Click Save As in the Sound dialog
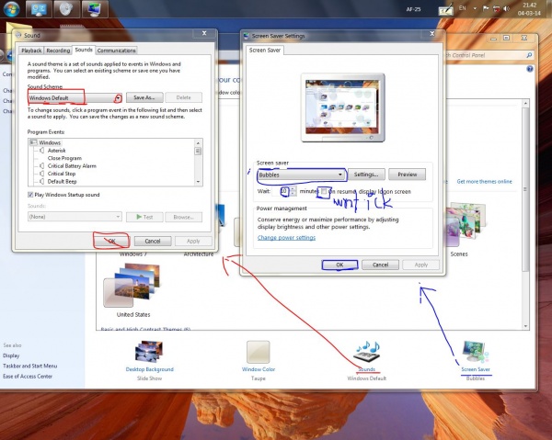Viewport: 552px width, 440px height. [144, 97]
